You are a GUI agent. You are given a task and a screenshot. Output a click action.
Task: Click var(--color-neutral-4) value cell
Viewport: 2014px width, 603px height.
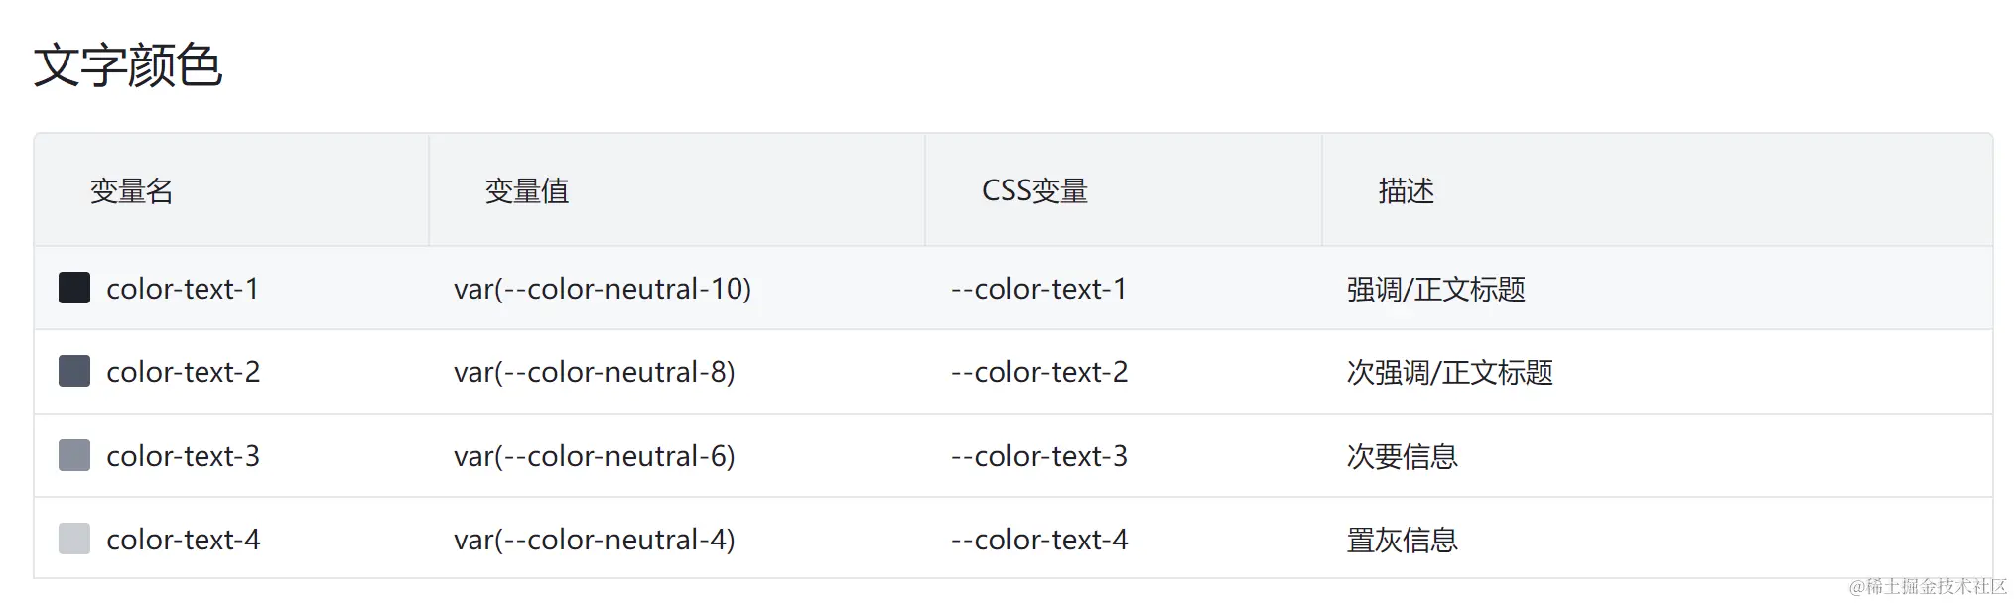595,540
